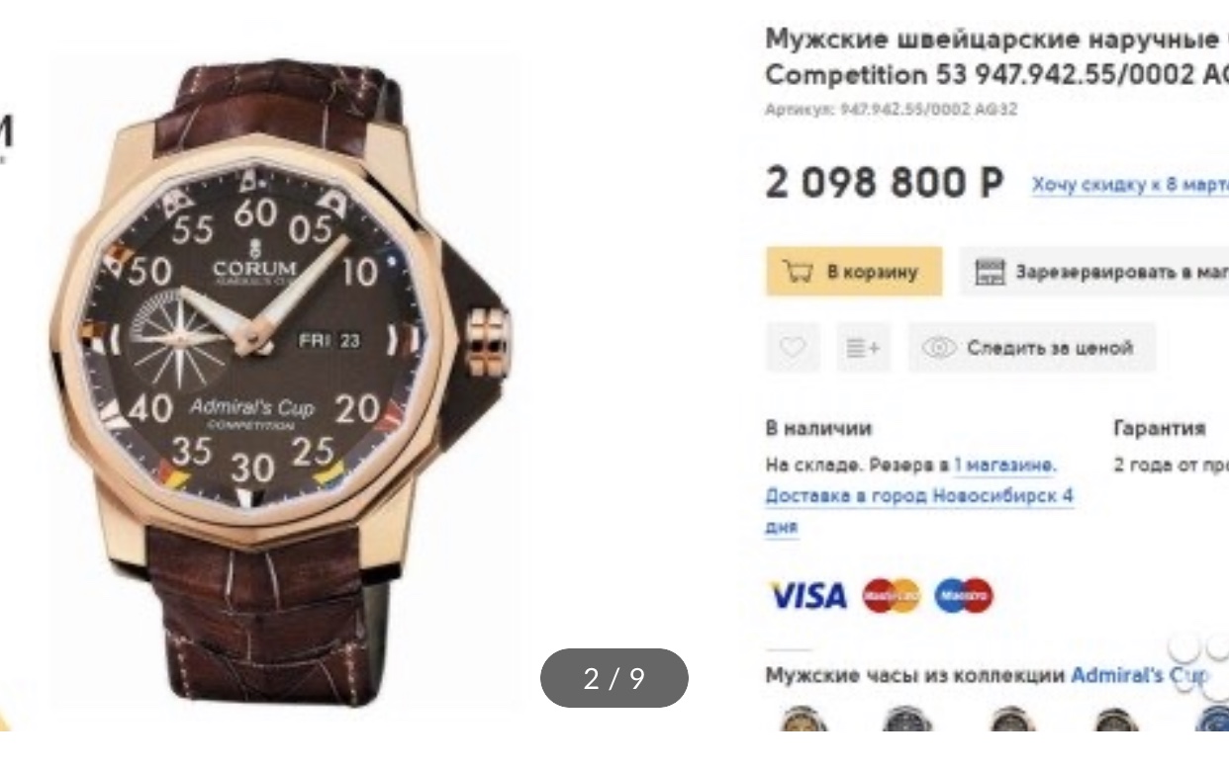The image size is (1229, 768).
Task: Select first watch thumbnail in collection row
Action: pos(803,720)
